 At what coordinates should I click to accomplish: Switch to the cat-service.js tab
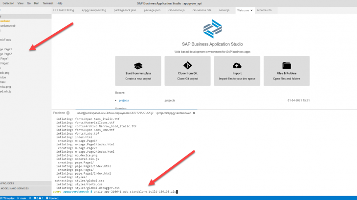click(x=177, y=10)
